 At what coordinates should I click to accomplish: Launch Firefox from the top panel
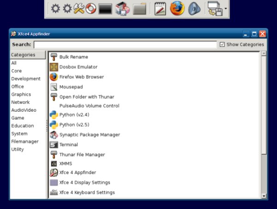tap(177, 8)
